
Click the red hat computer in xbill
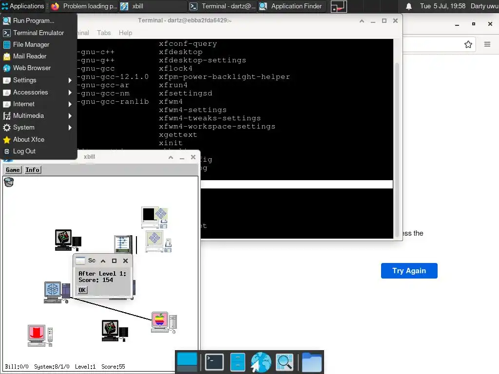pyautogui.click(x=40, y=336)
